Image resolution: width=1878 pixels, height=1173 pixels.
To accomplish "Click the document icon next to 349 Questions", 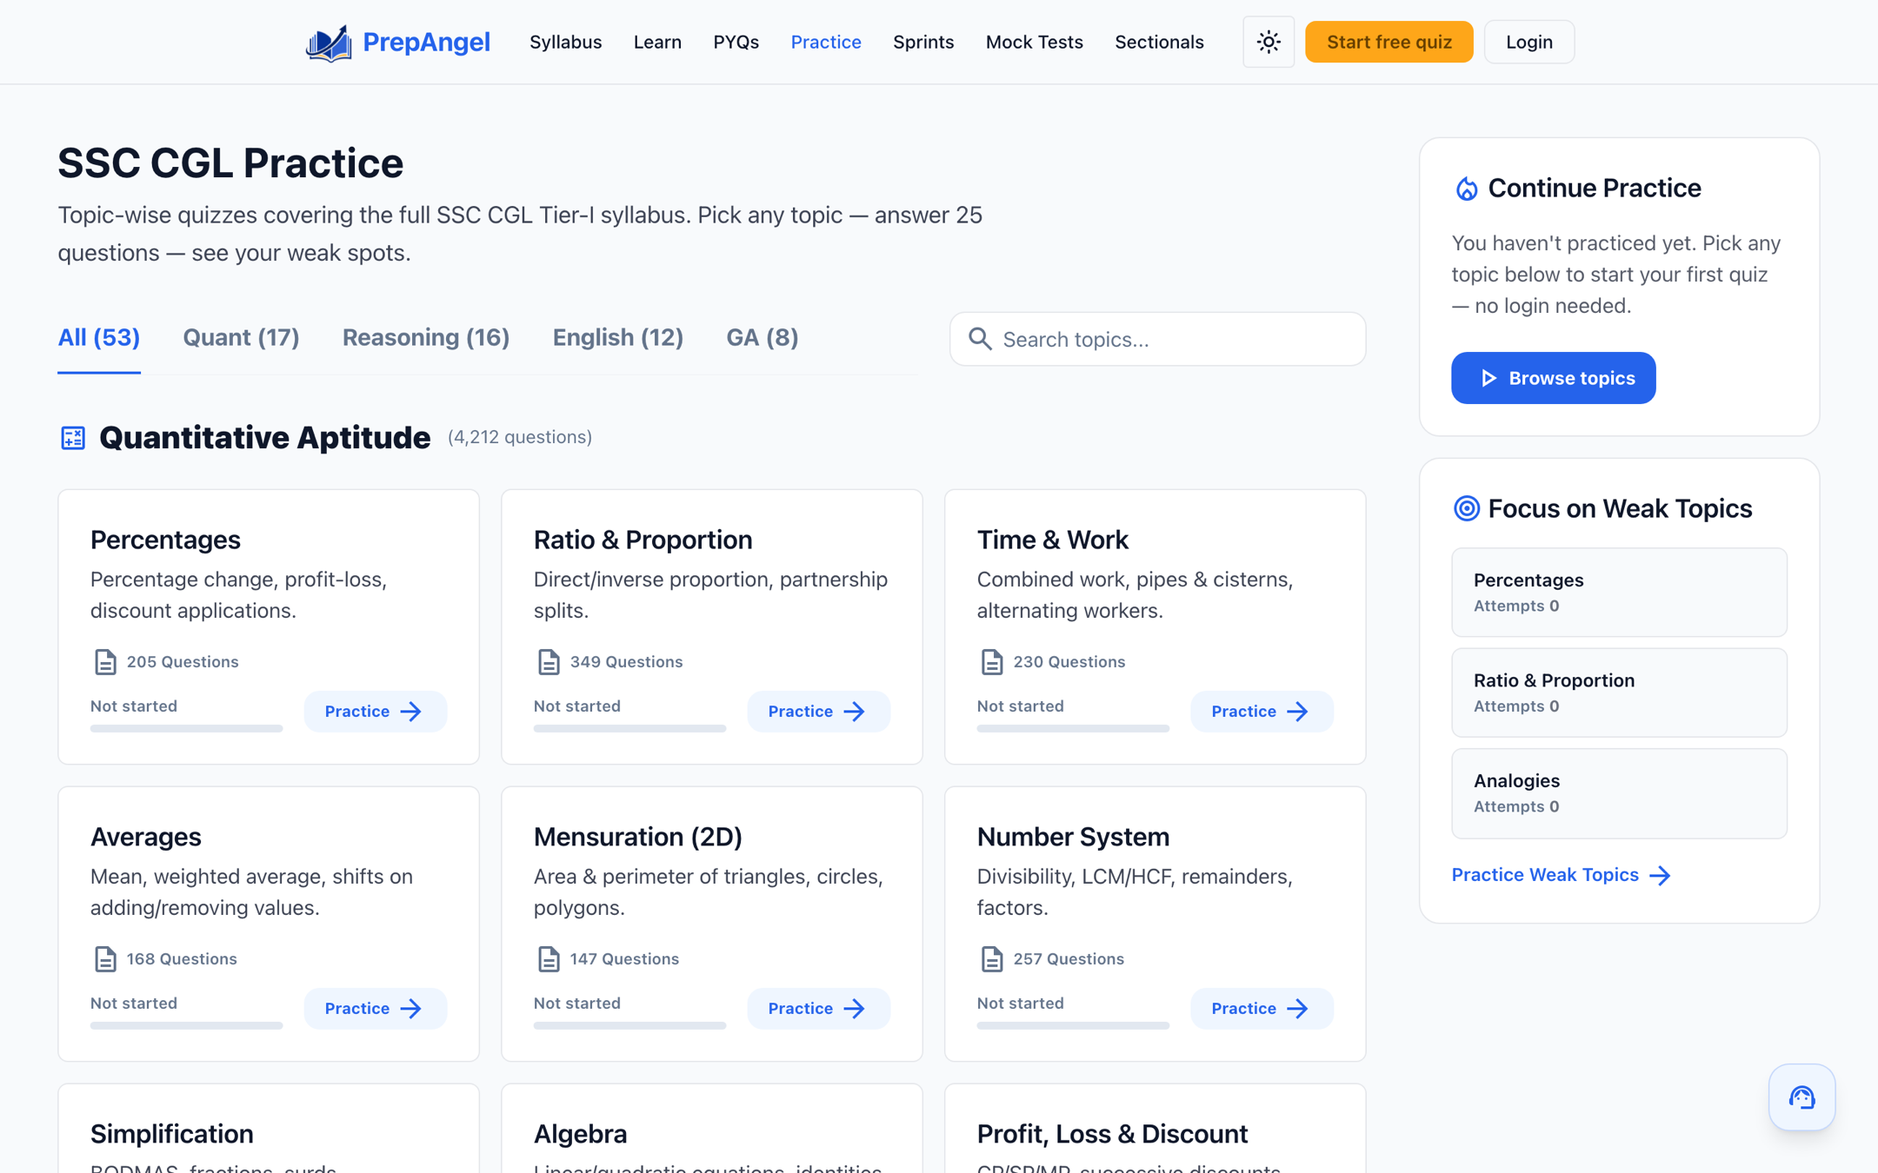I will [x=549, y=662].
